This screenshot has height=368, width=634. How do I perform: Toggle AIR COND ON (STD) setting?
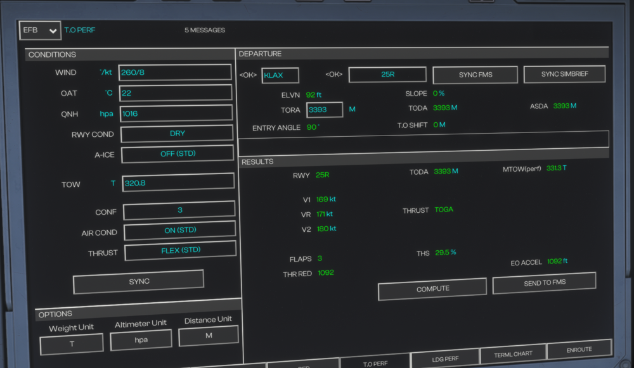tap(179, 231)
